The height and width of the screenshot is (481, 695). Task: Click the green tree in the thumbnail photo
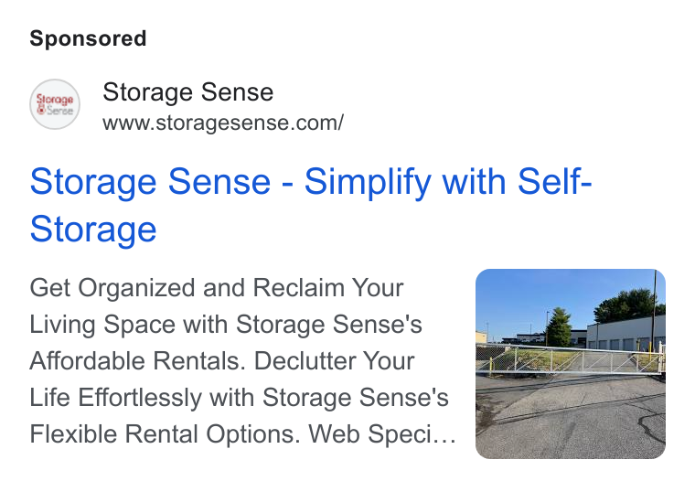click(x=558, y=327)
